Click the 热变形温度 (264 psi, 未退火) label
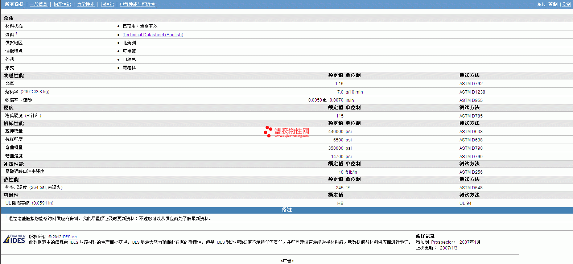This screenshot has height=264, width=573. coord(34,187)
